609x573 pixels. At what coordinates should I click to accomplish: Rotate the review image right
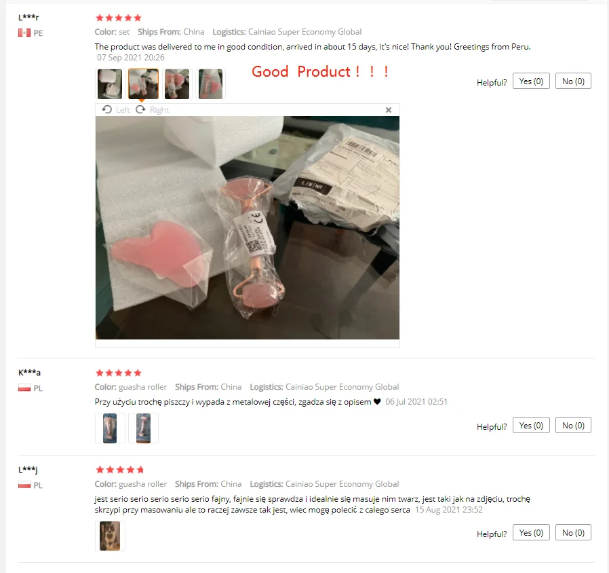coord(152,110)
